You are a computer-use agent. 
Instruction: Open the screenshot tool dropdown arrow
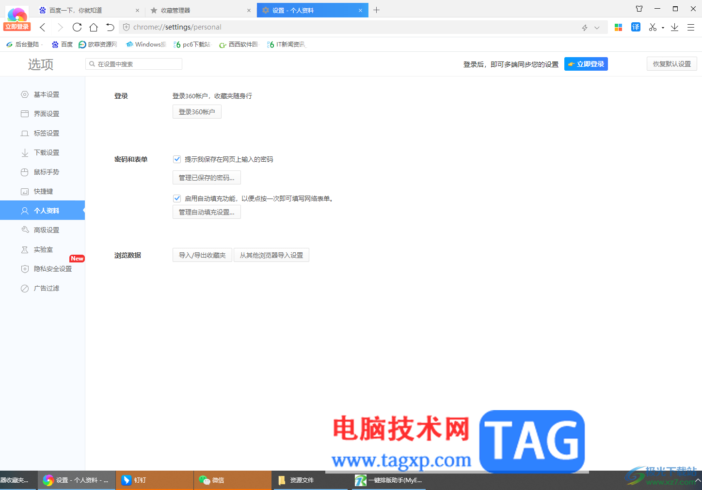pyautogui.click(x=663, y=28)
